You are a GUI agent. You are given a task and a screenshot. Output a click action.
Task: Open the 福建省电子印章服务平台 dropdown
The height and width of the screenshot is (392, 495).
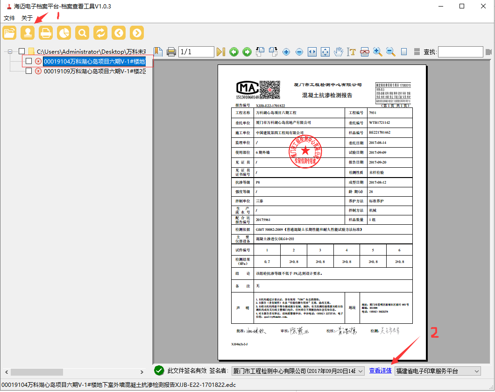tap(477, 371)
